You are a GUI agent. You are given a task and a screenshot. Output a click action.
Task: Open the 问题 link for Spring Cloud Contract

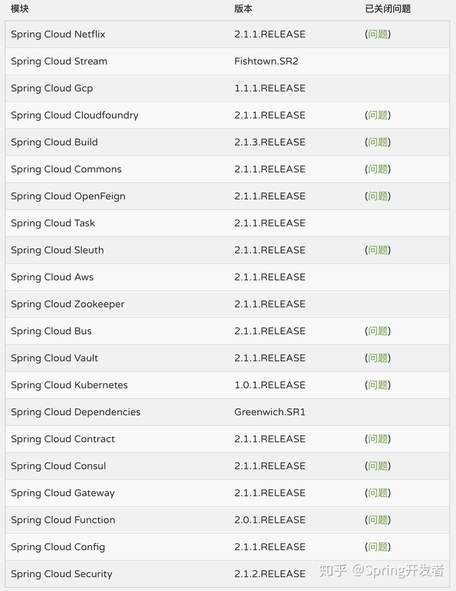pyautogui.click(x=378, y=439)
